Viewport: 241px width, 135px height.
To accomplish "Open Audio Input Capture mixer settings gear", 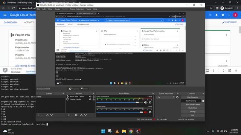I will point(150,102).
